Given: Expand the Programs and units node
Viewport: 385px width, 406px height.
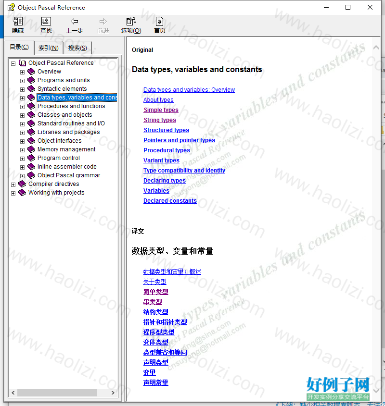Looking at the screenshot, I should [22, 81].
